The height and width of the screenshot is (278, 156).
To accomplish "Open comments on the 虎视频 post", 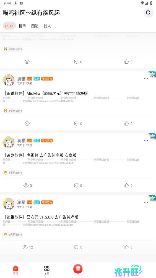I will point(76,186).
